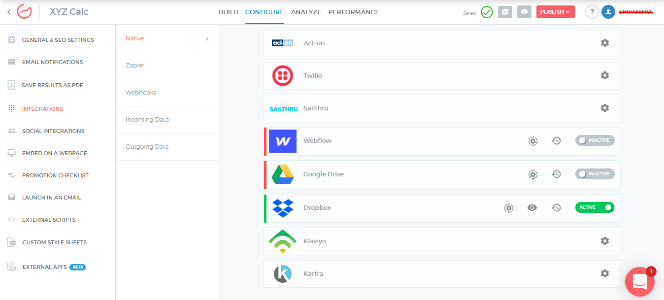Screen dimensions: 664x300
Task: Click the Dropbox view eye icon
Action: pos(532,208)
